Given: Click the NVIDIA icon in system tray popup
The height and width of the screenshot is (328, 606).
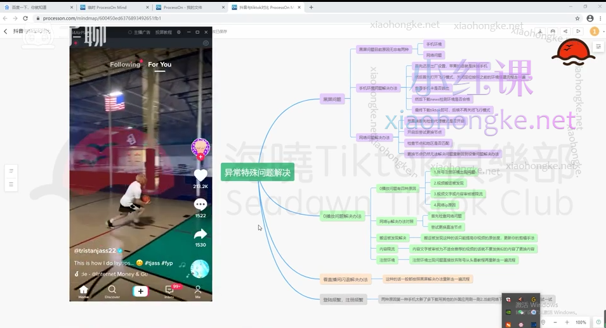Looking at the screenshot, I should [x=508, y=312].
